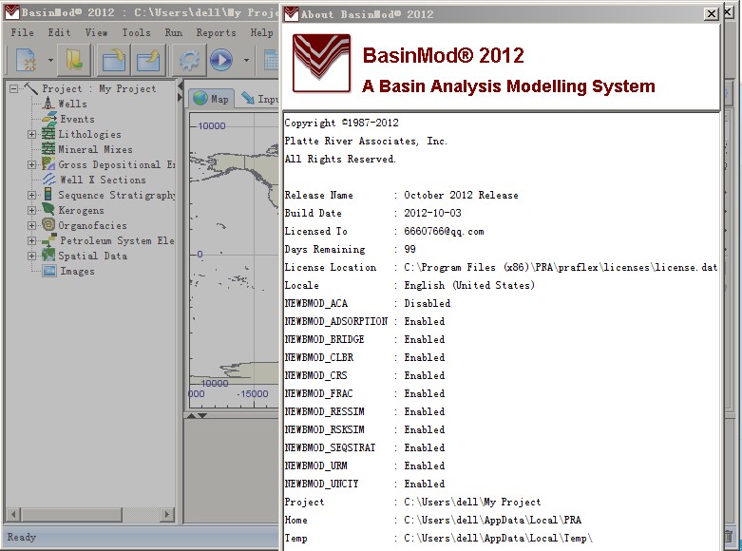
Task: Switch to the Map tab
Action: pos(211,99)
